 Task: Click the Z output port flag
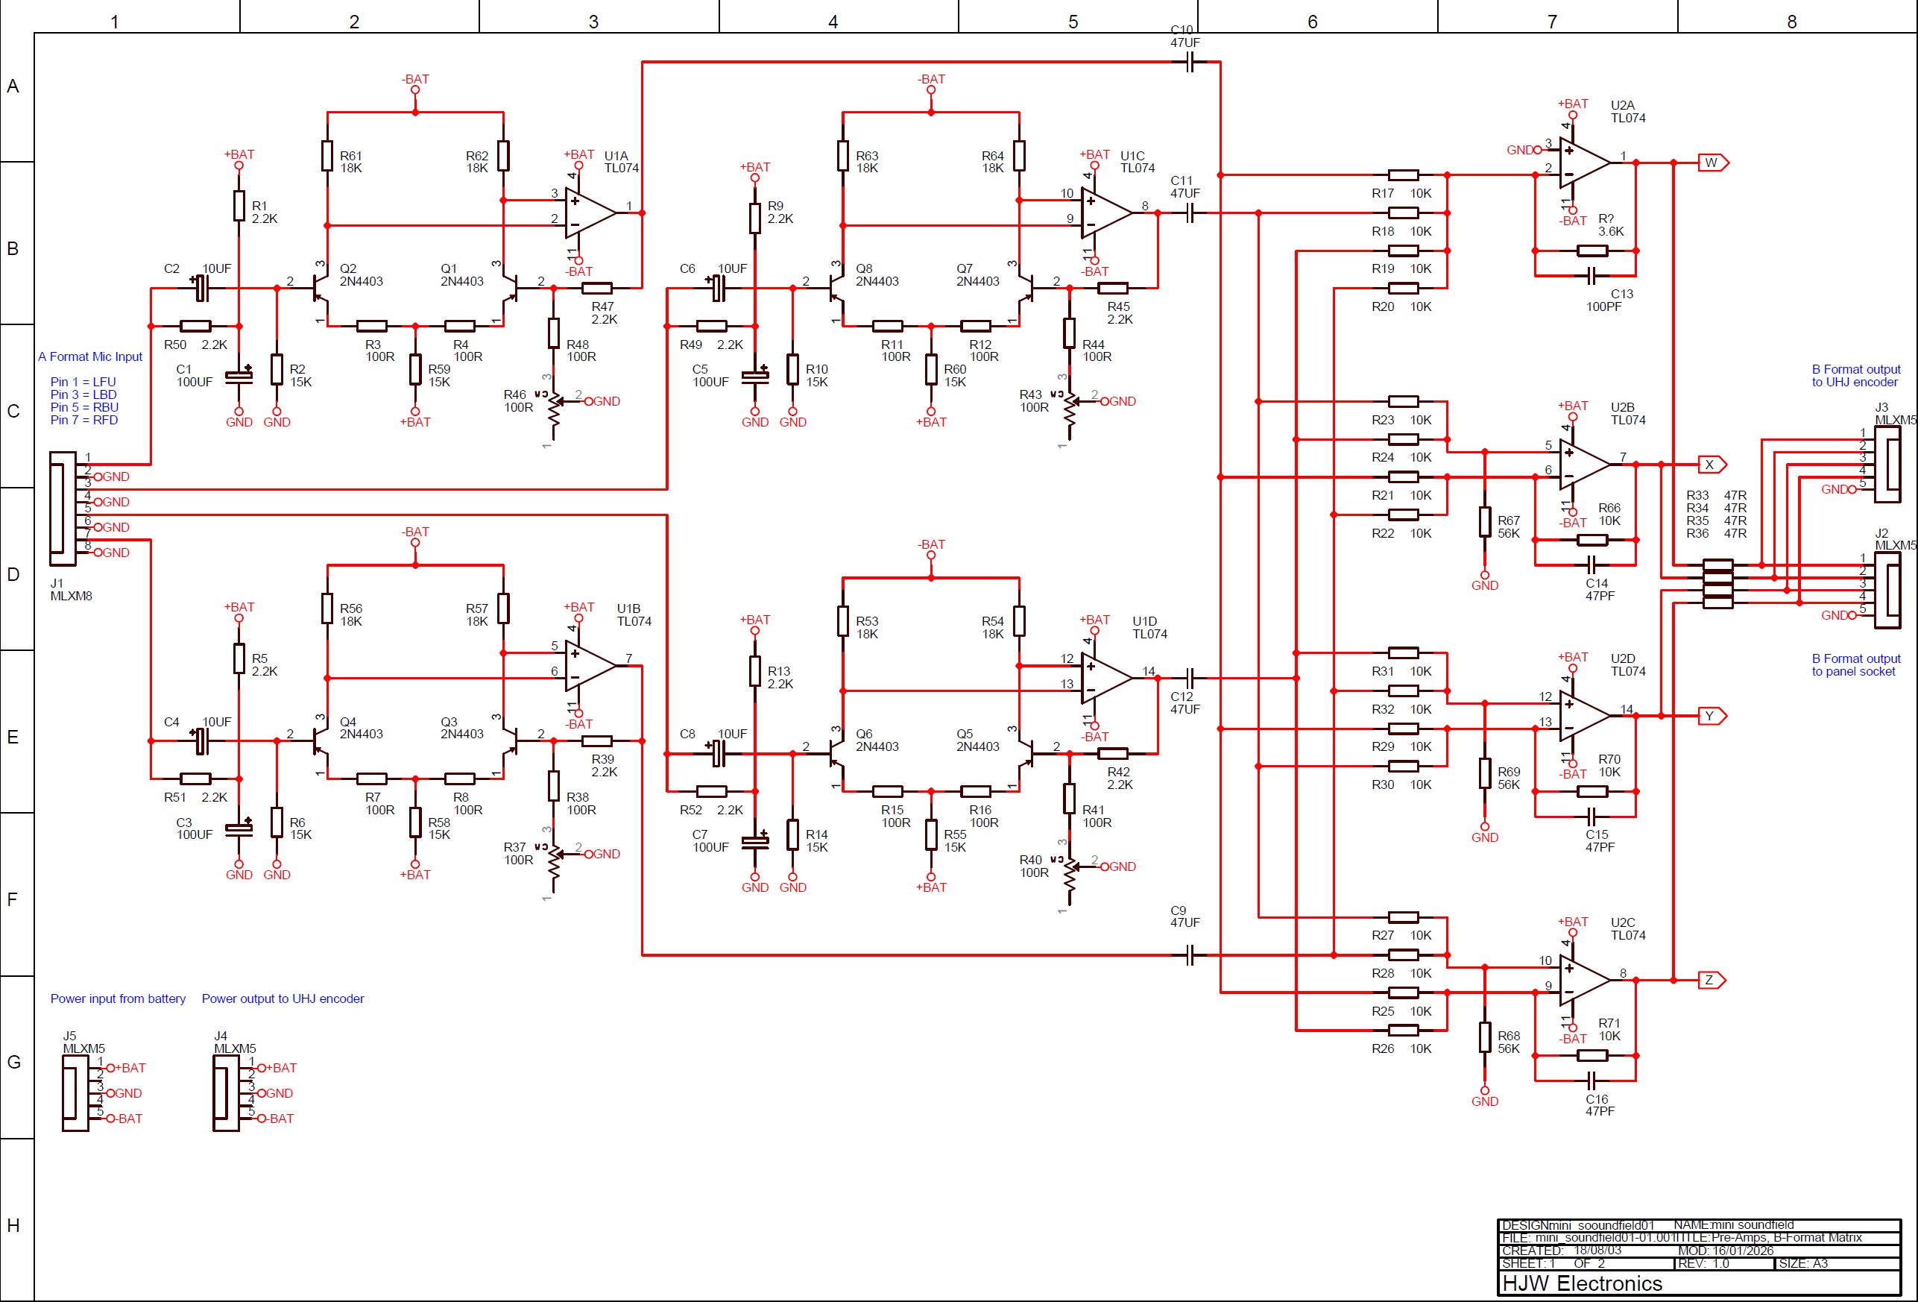point(1711,980)
